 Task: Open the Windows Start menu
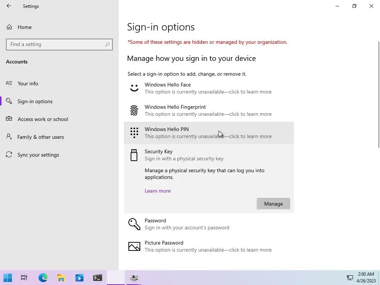(7, 278)
